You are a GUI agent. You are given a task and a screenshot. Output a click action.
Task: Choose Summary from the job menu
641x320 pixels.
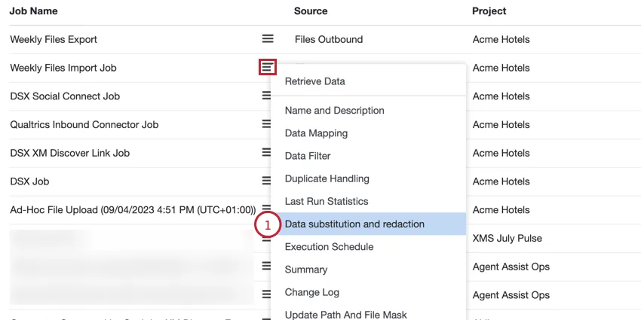[306, 269]
